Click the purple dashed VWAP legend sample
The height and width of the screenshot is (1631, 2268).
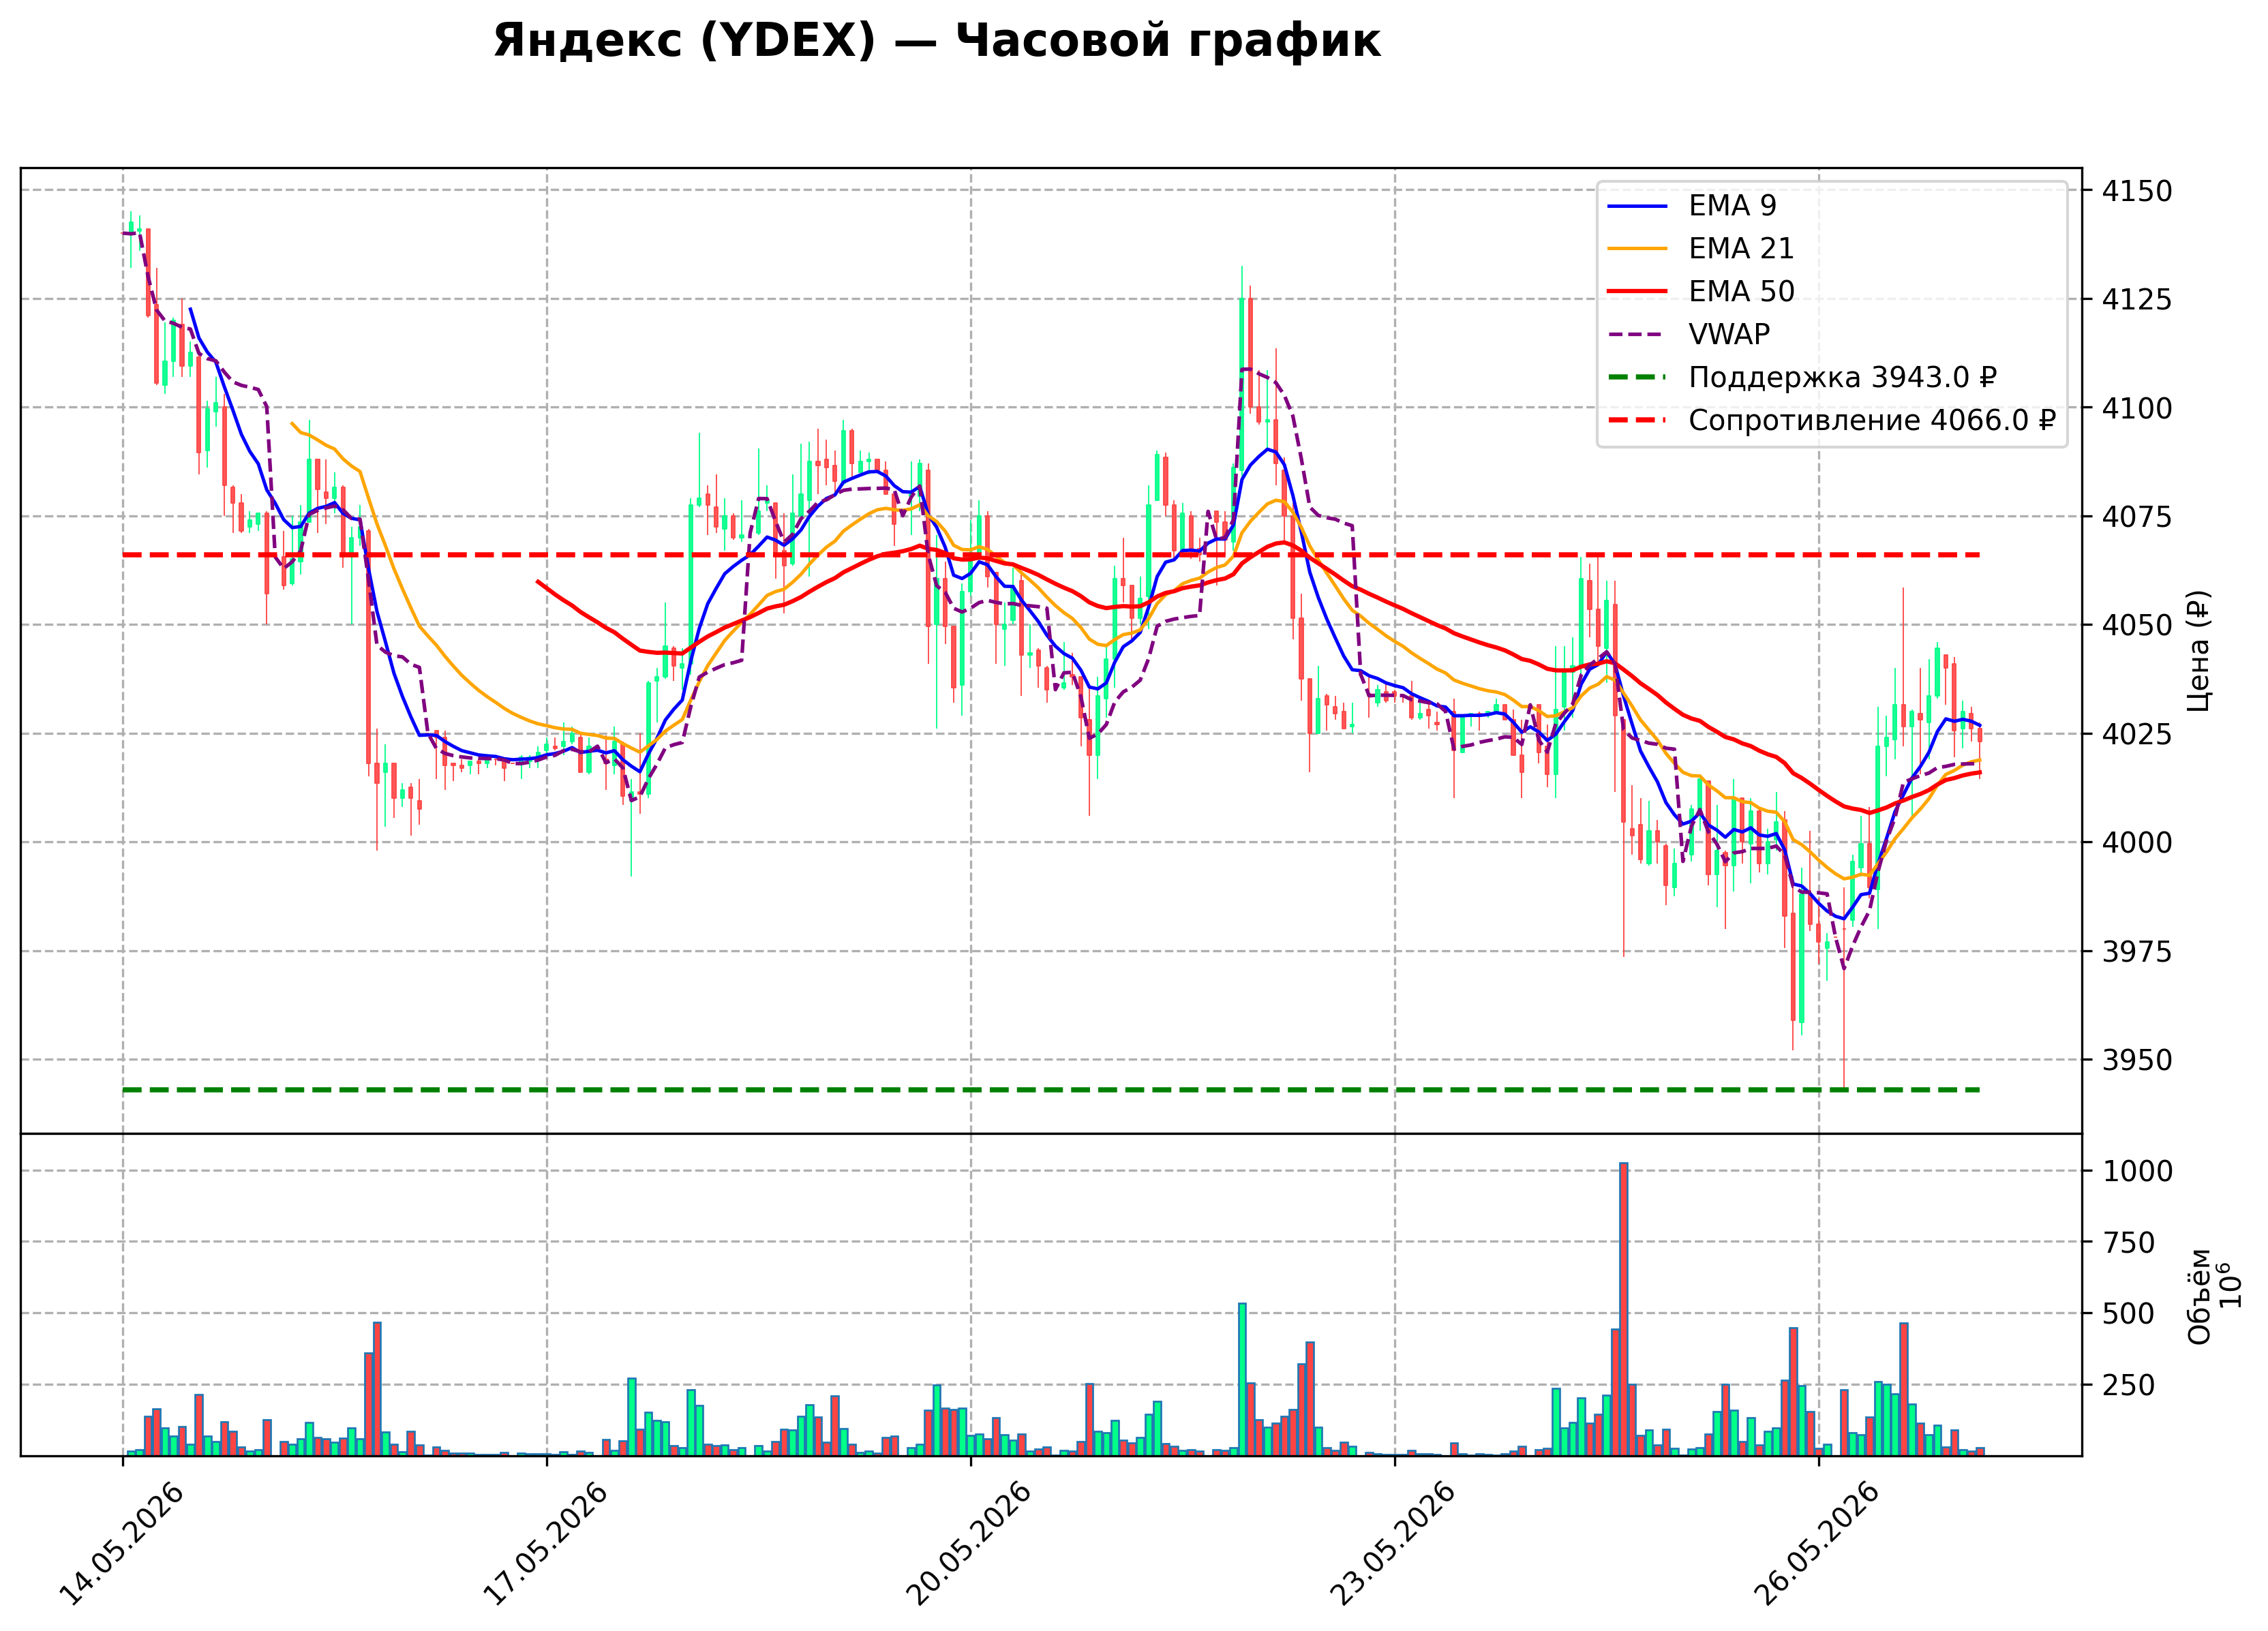point(1637,335)
